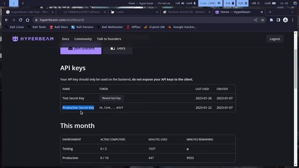Screen dimensions: 299x168
Task: Open the Kali Tools bookmark
Action: coord(37,27)
